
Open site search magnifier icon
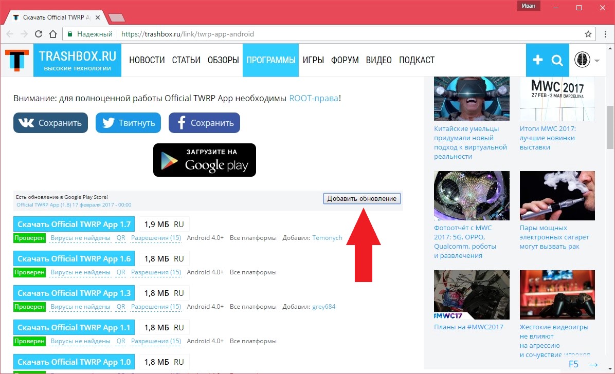pyautogui.click(x=557, y=61)
